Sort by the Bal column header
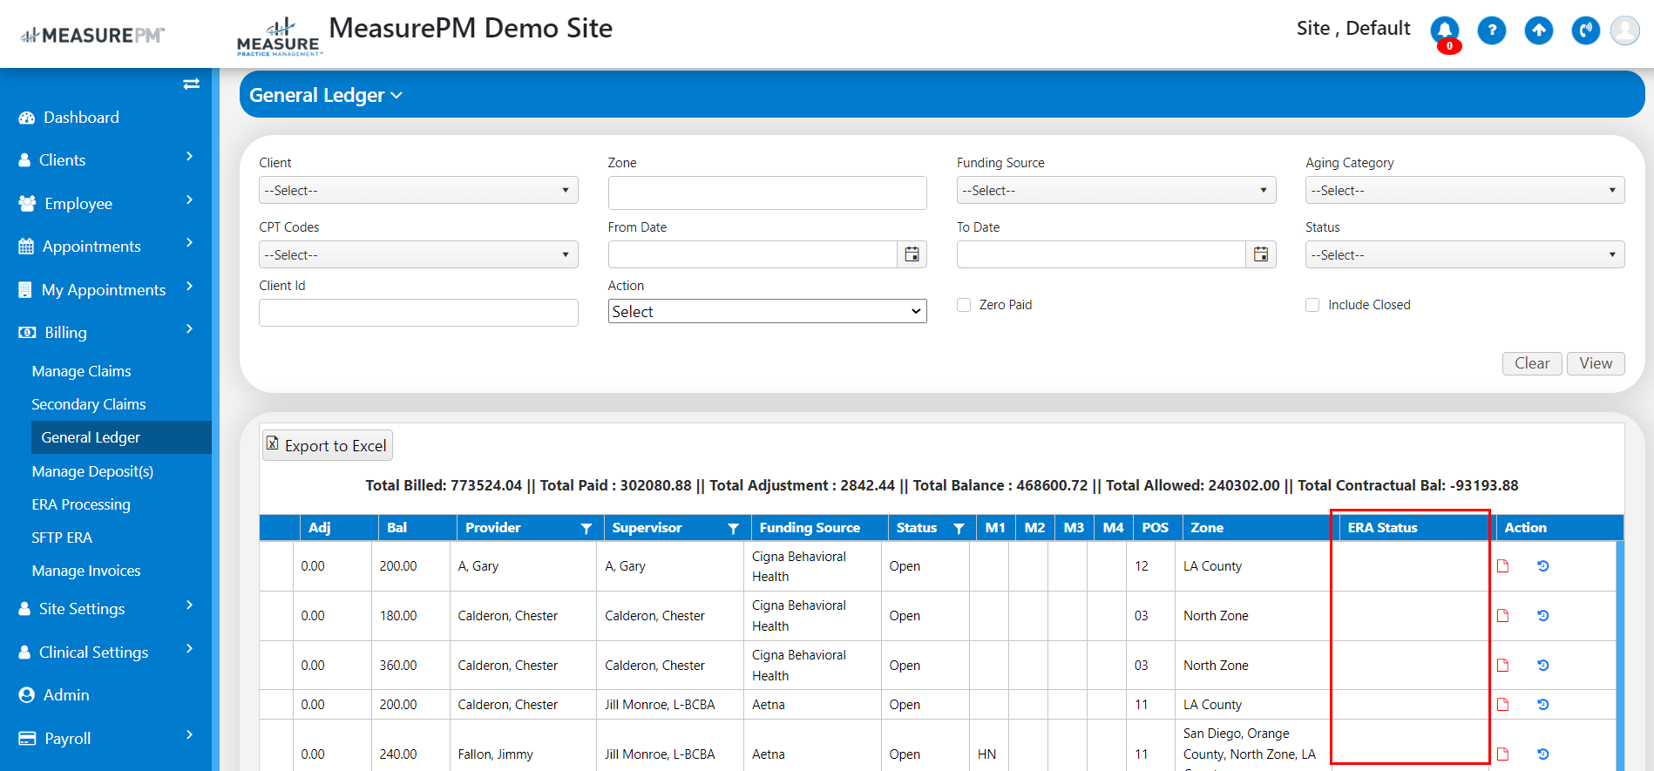 pyautogui.click(x=397, y=527)
